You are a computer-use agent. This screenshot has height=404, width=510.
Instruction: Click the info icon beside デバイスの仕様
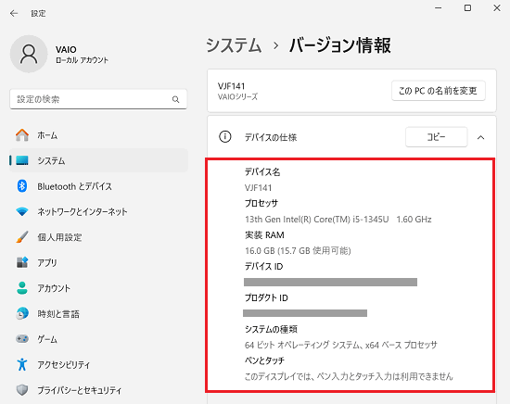pyautogui.click(x=225, y=137)
